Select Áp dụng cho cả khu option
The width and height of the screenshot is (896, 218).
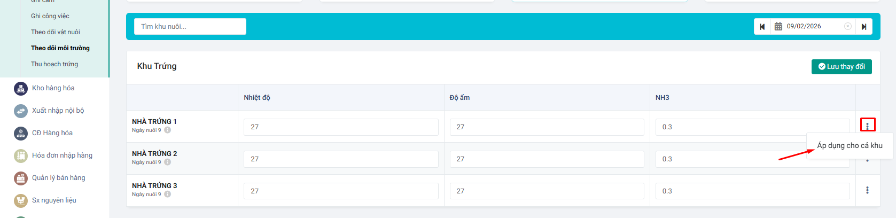(850, 145)
